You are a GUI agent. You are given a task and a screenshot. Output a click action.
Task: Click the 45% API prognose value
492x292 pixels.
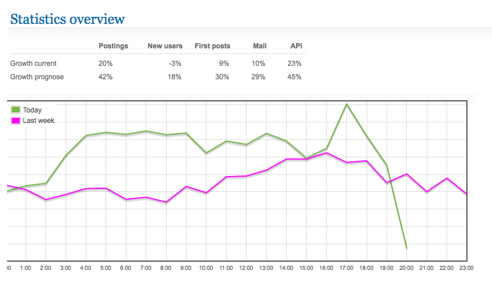tap(294, 76)
